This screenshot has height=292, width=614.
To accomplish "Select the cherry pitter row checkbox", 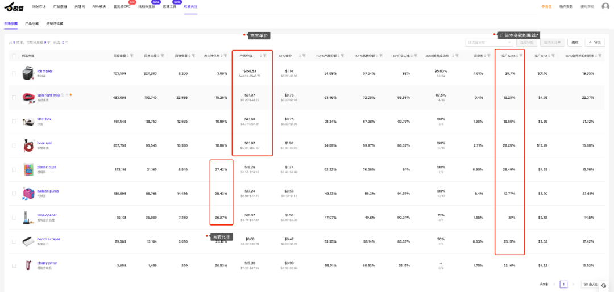I will tap(14, 265).
